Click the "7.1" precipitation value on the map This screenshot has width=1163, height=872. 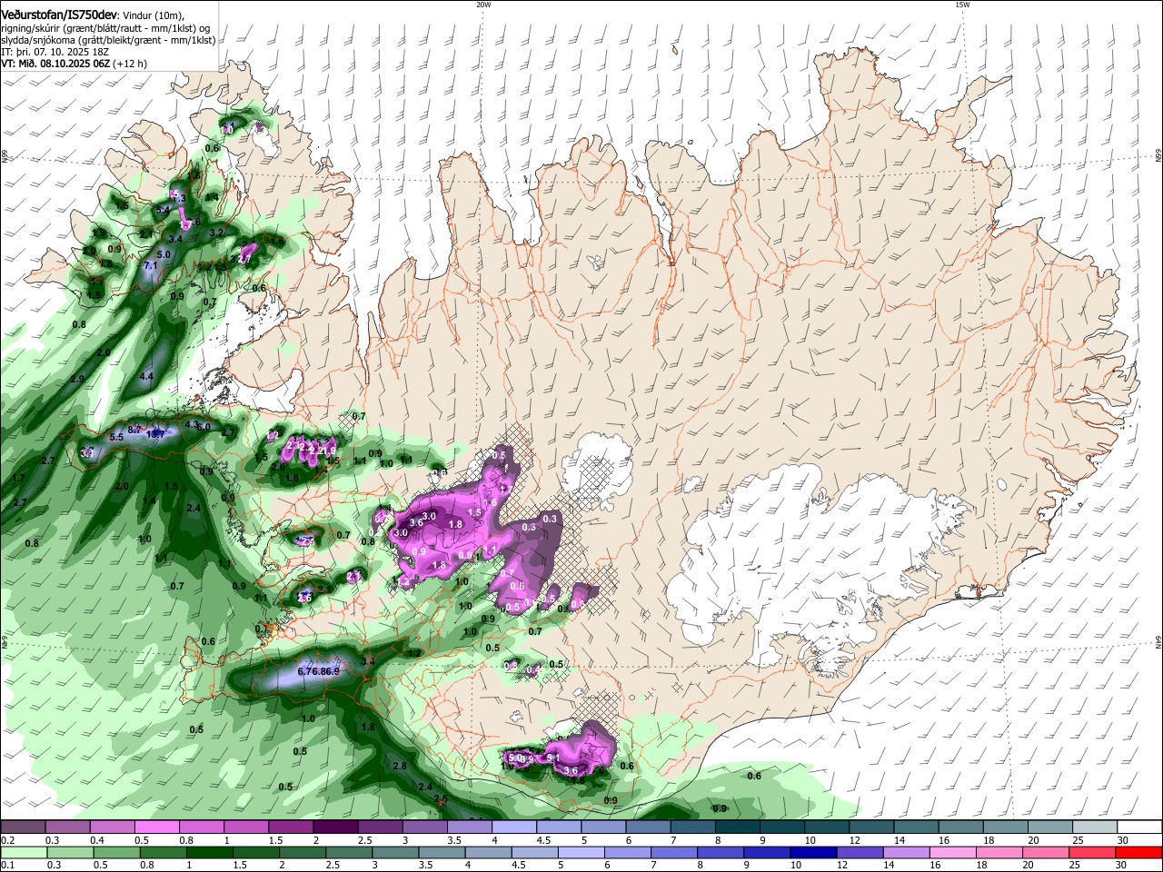(152, 265)
